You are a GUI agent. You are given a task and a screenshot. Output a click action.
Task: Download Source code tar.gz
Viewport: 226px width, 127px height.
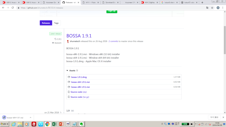[x=80, y=97]
